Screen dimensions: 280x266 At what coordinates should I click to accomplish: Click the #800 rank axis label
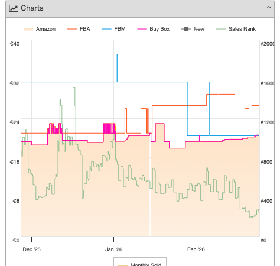coord(266,162)
